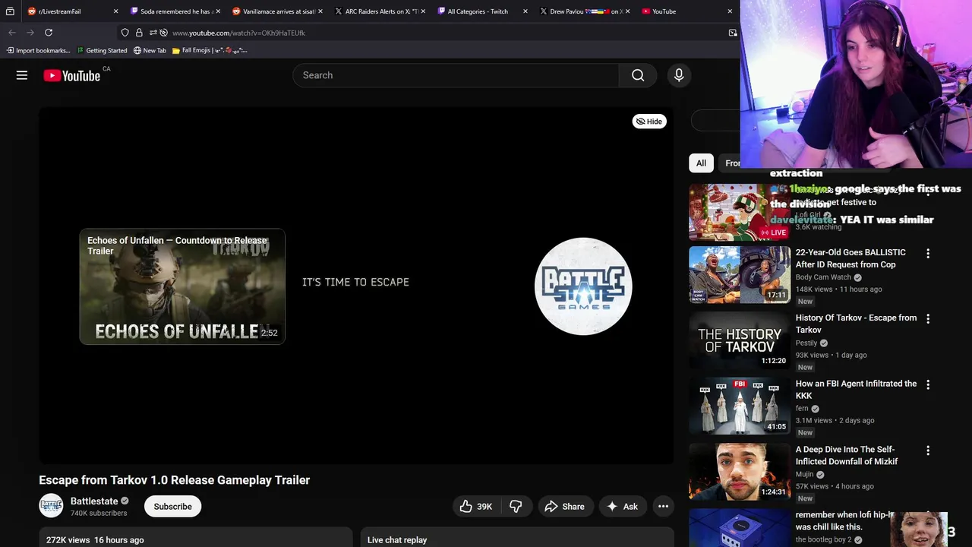Go to YouTube home via logo
Viewport: 972px width, 547px height.
pyautogui.click(x=72, y=75)
